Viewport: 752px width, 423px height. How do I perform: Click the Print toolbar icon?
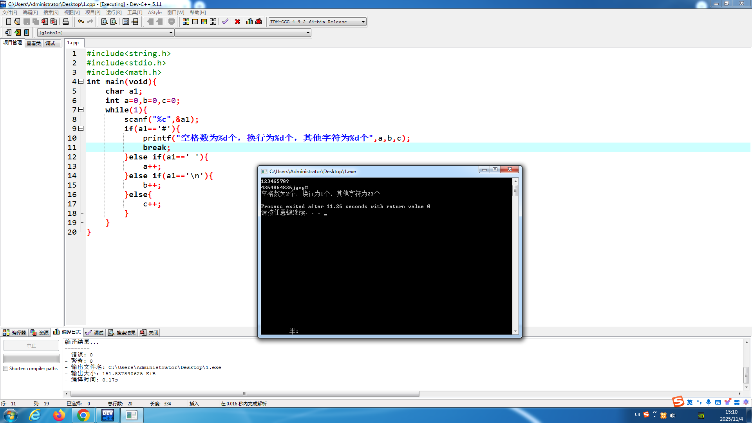(66, 22)
